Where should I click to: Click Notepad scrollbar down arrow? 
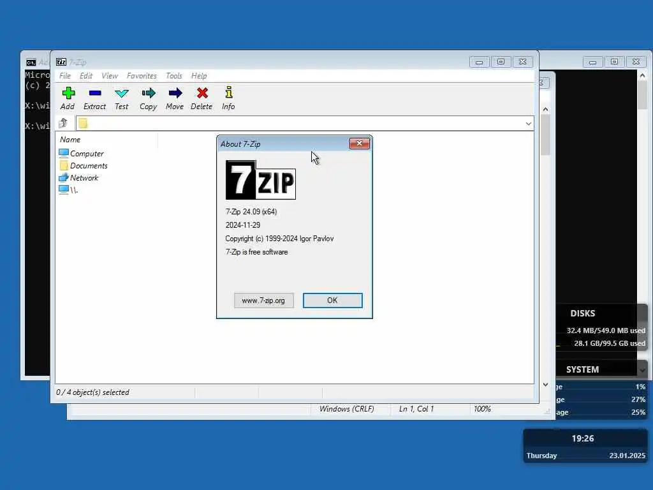tap(546, 385)
